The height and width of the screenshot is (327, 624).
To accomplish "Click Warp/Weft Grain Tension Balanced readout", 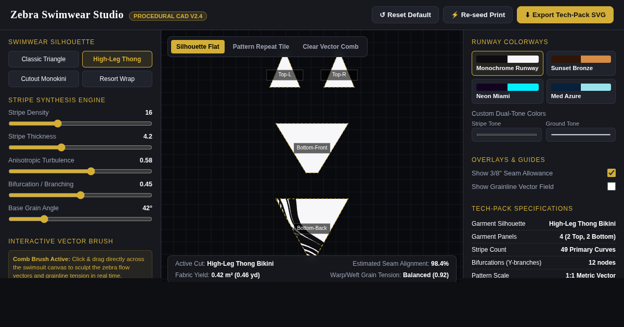I will tap(389, 275).
